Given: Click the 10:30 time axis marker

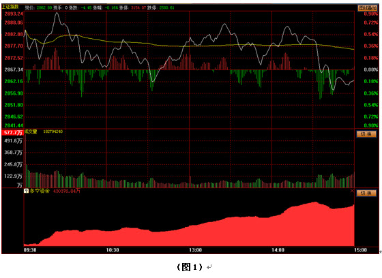Looking at the screenshot, I should tap(113, 250).
